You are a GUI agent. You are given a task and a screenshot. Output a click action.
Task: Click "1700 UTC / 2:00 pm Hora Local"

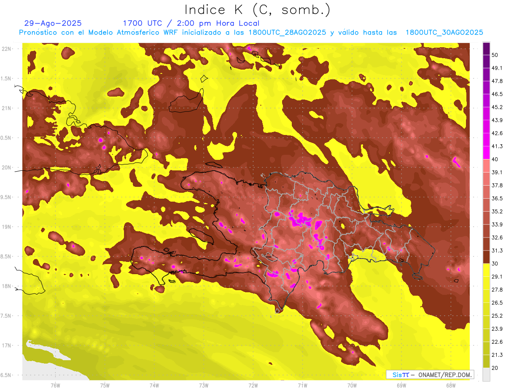tap(191, 23)
